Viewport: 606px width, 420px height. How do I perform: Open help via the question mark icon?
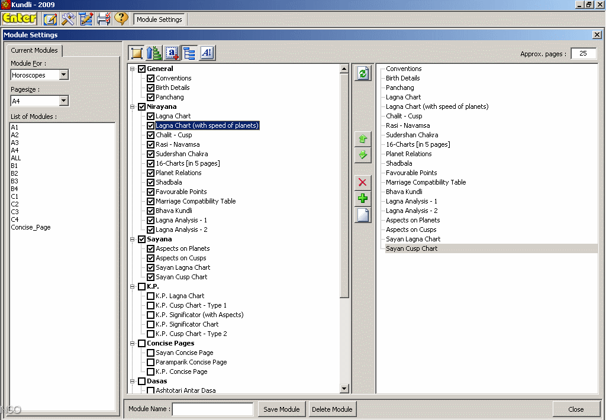(x=121, y=19)
